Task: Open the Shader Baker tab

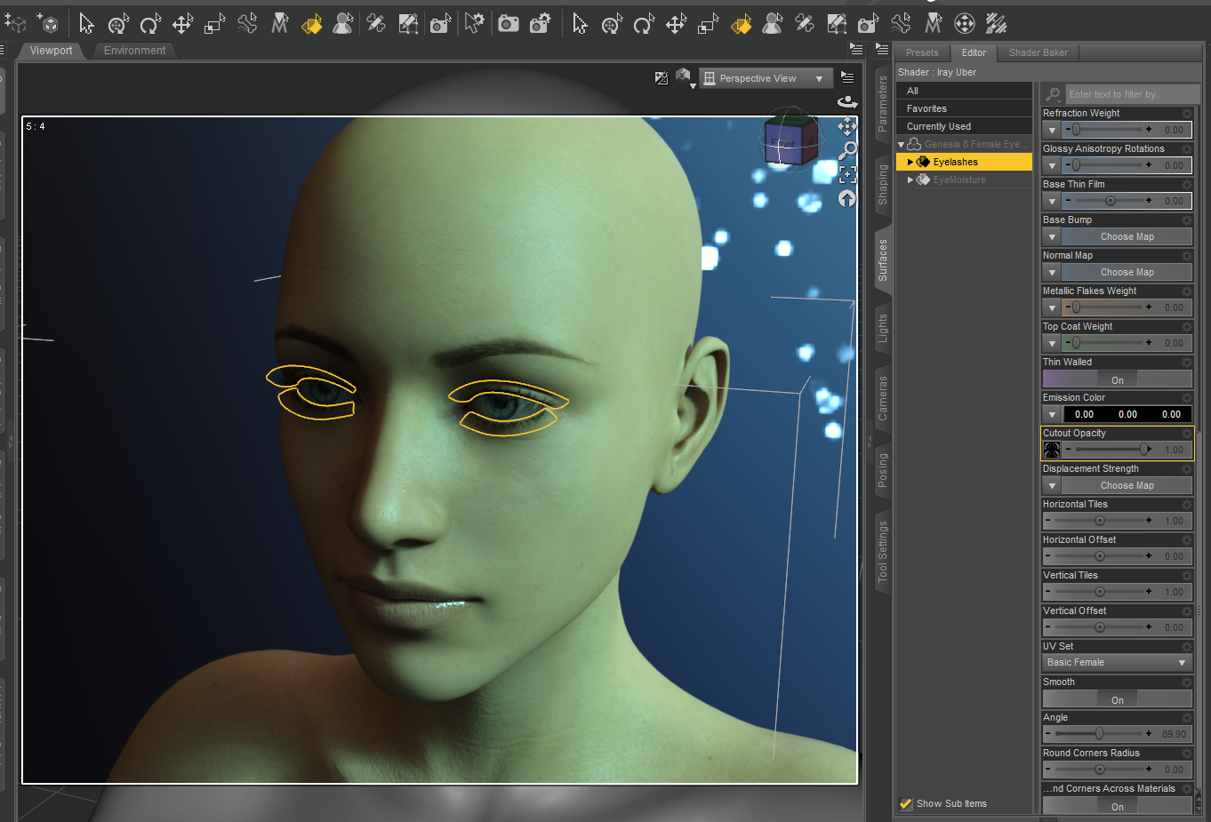Action: pos(1038,52)
